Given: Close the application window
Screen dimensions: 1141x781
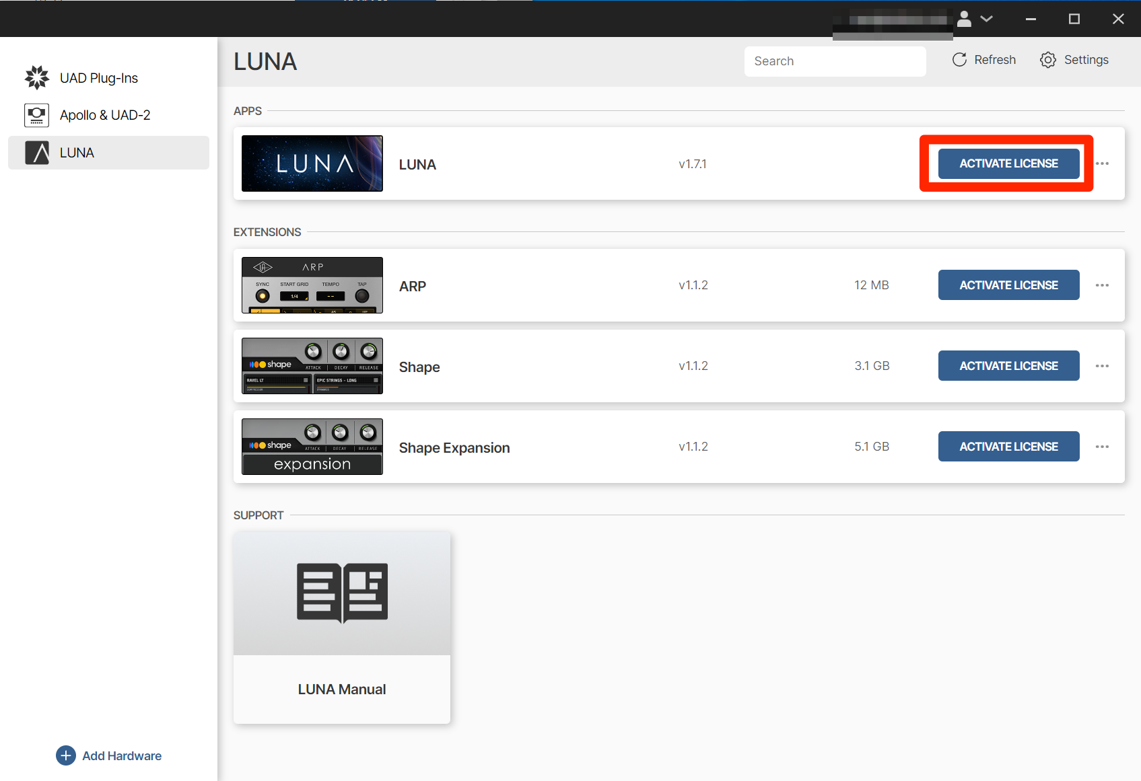Looking at the screenshot, I should tap(1118, 19).
